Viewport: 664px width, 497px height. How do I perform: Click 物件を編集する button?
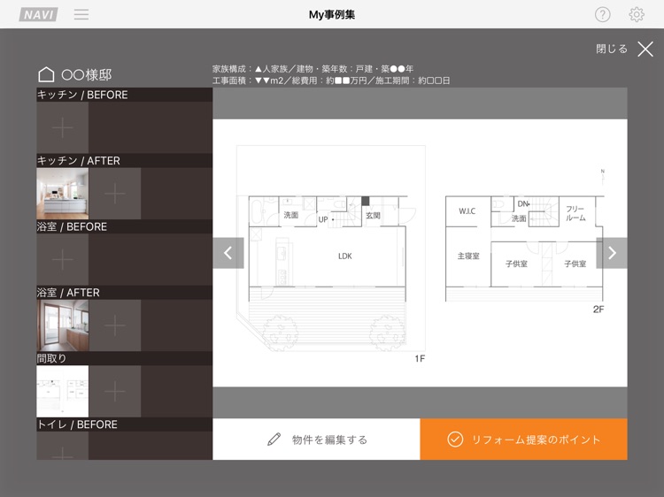click(x=316, y=440)
